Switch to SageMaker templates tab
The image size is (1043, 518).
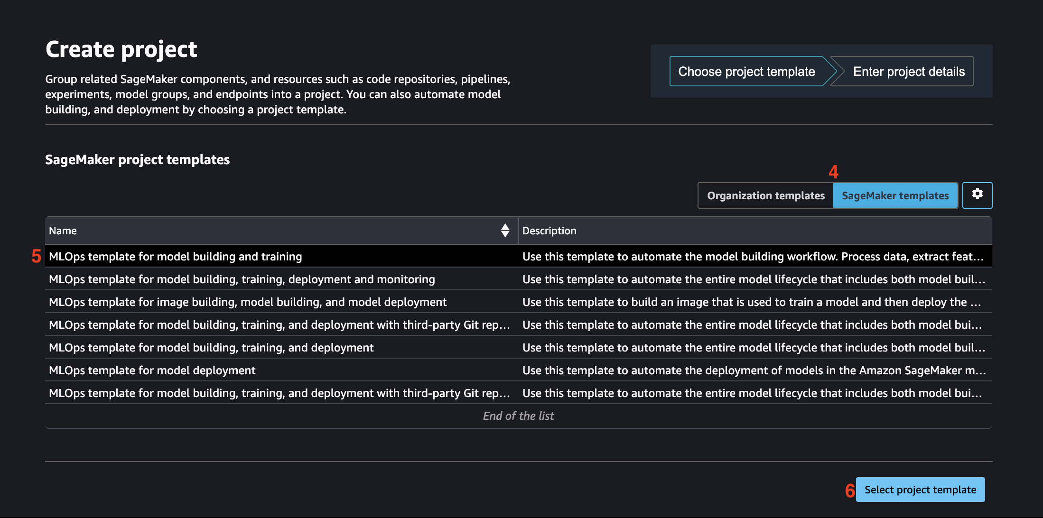tap(895, 195)
